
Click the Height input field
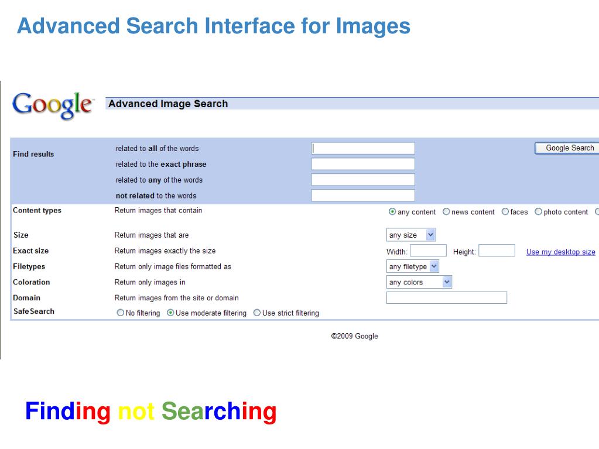click(497, 251)
